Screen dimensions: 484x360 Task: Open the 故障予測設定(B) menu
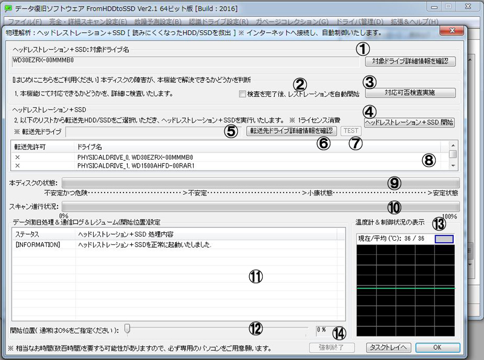pos(158,22)
